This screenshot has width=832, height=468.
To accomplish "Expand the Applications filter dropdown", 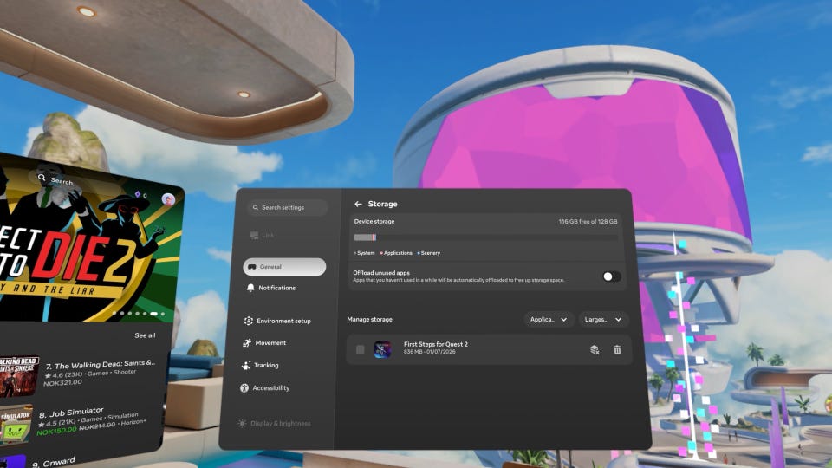I will pos(549,320).
